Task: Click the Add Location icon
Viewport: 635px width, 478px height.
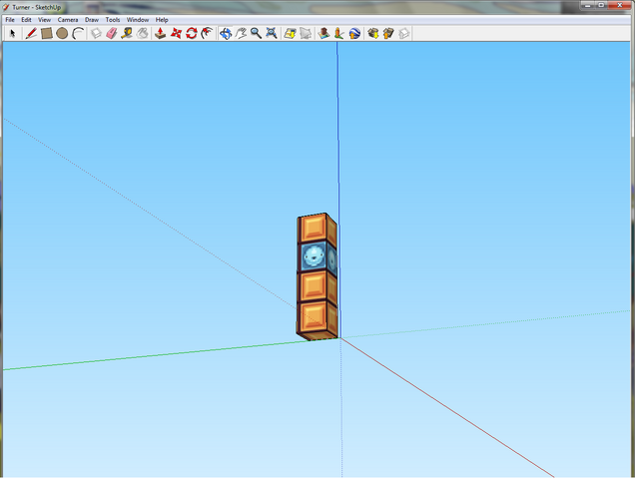Action: point(290,33)
